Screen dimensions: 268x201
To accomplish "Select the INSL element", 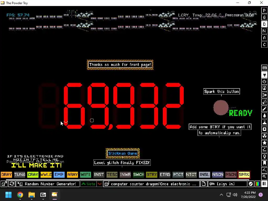I will pos(204,175).
